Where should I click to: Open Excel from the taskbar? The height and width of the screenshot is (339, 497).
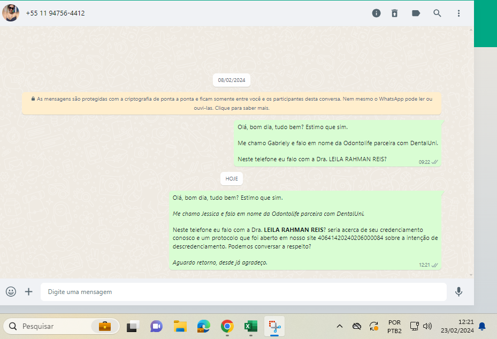250,326
